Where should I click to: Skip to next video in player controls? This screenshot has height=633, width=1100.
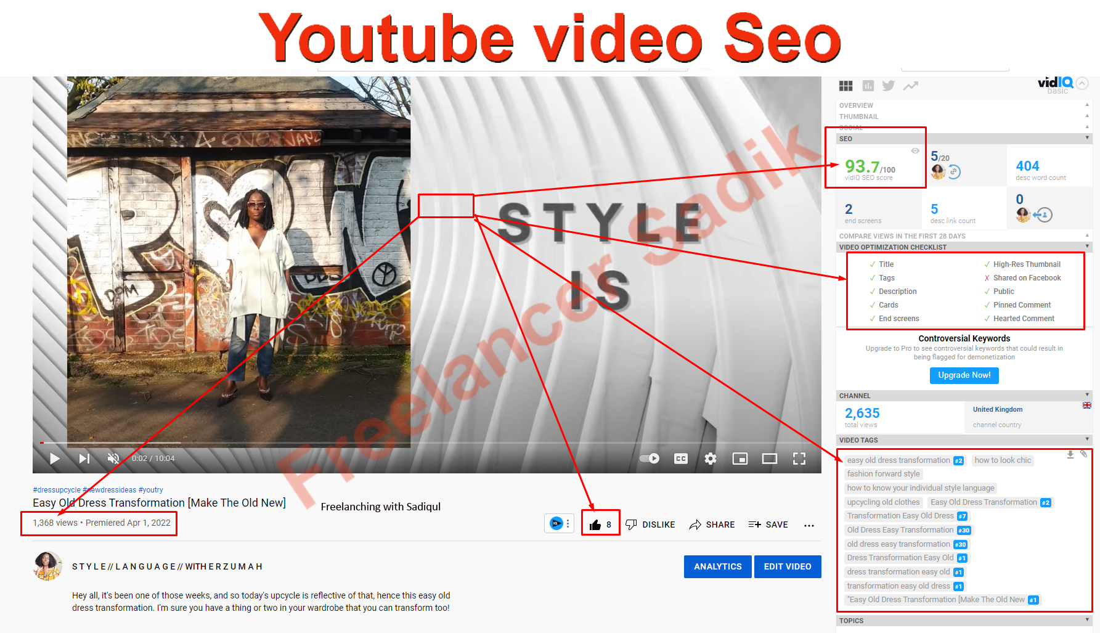click(84, 459)
